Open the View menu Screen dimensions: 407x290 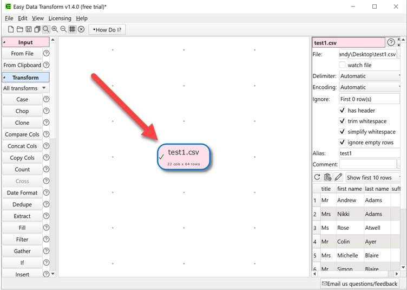[38, 18]
